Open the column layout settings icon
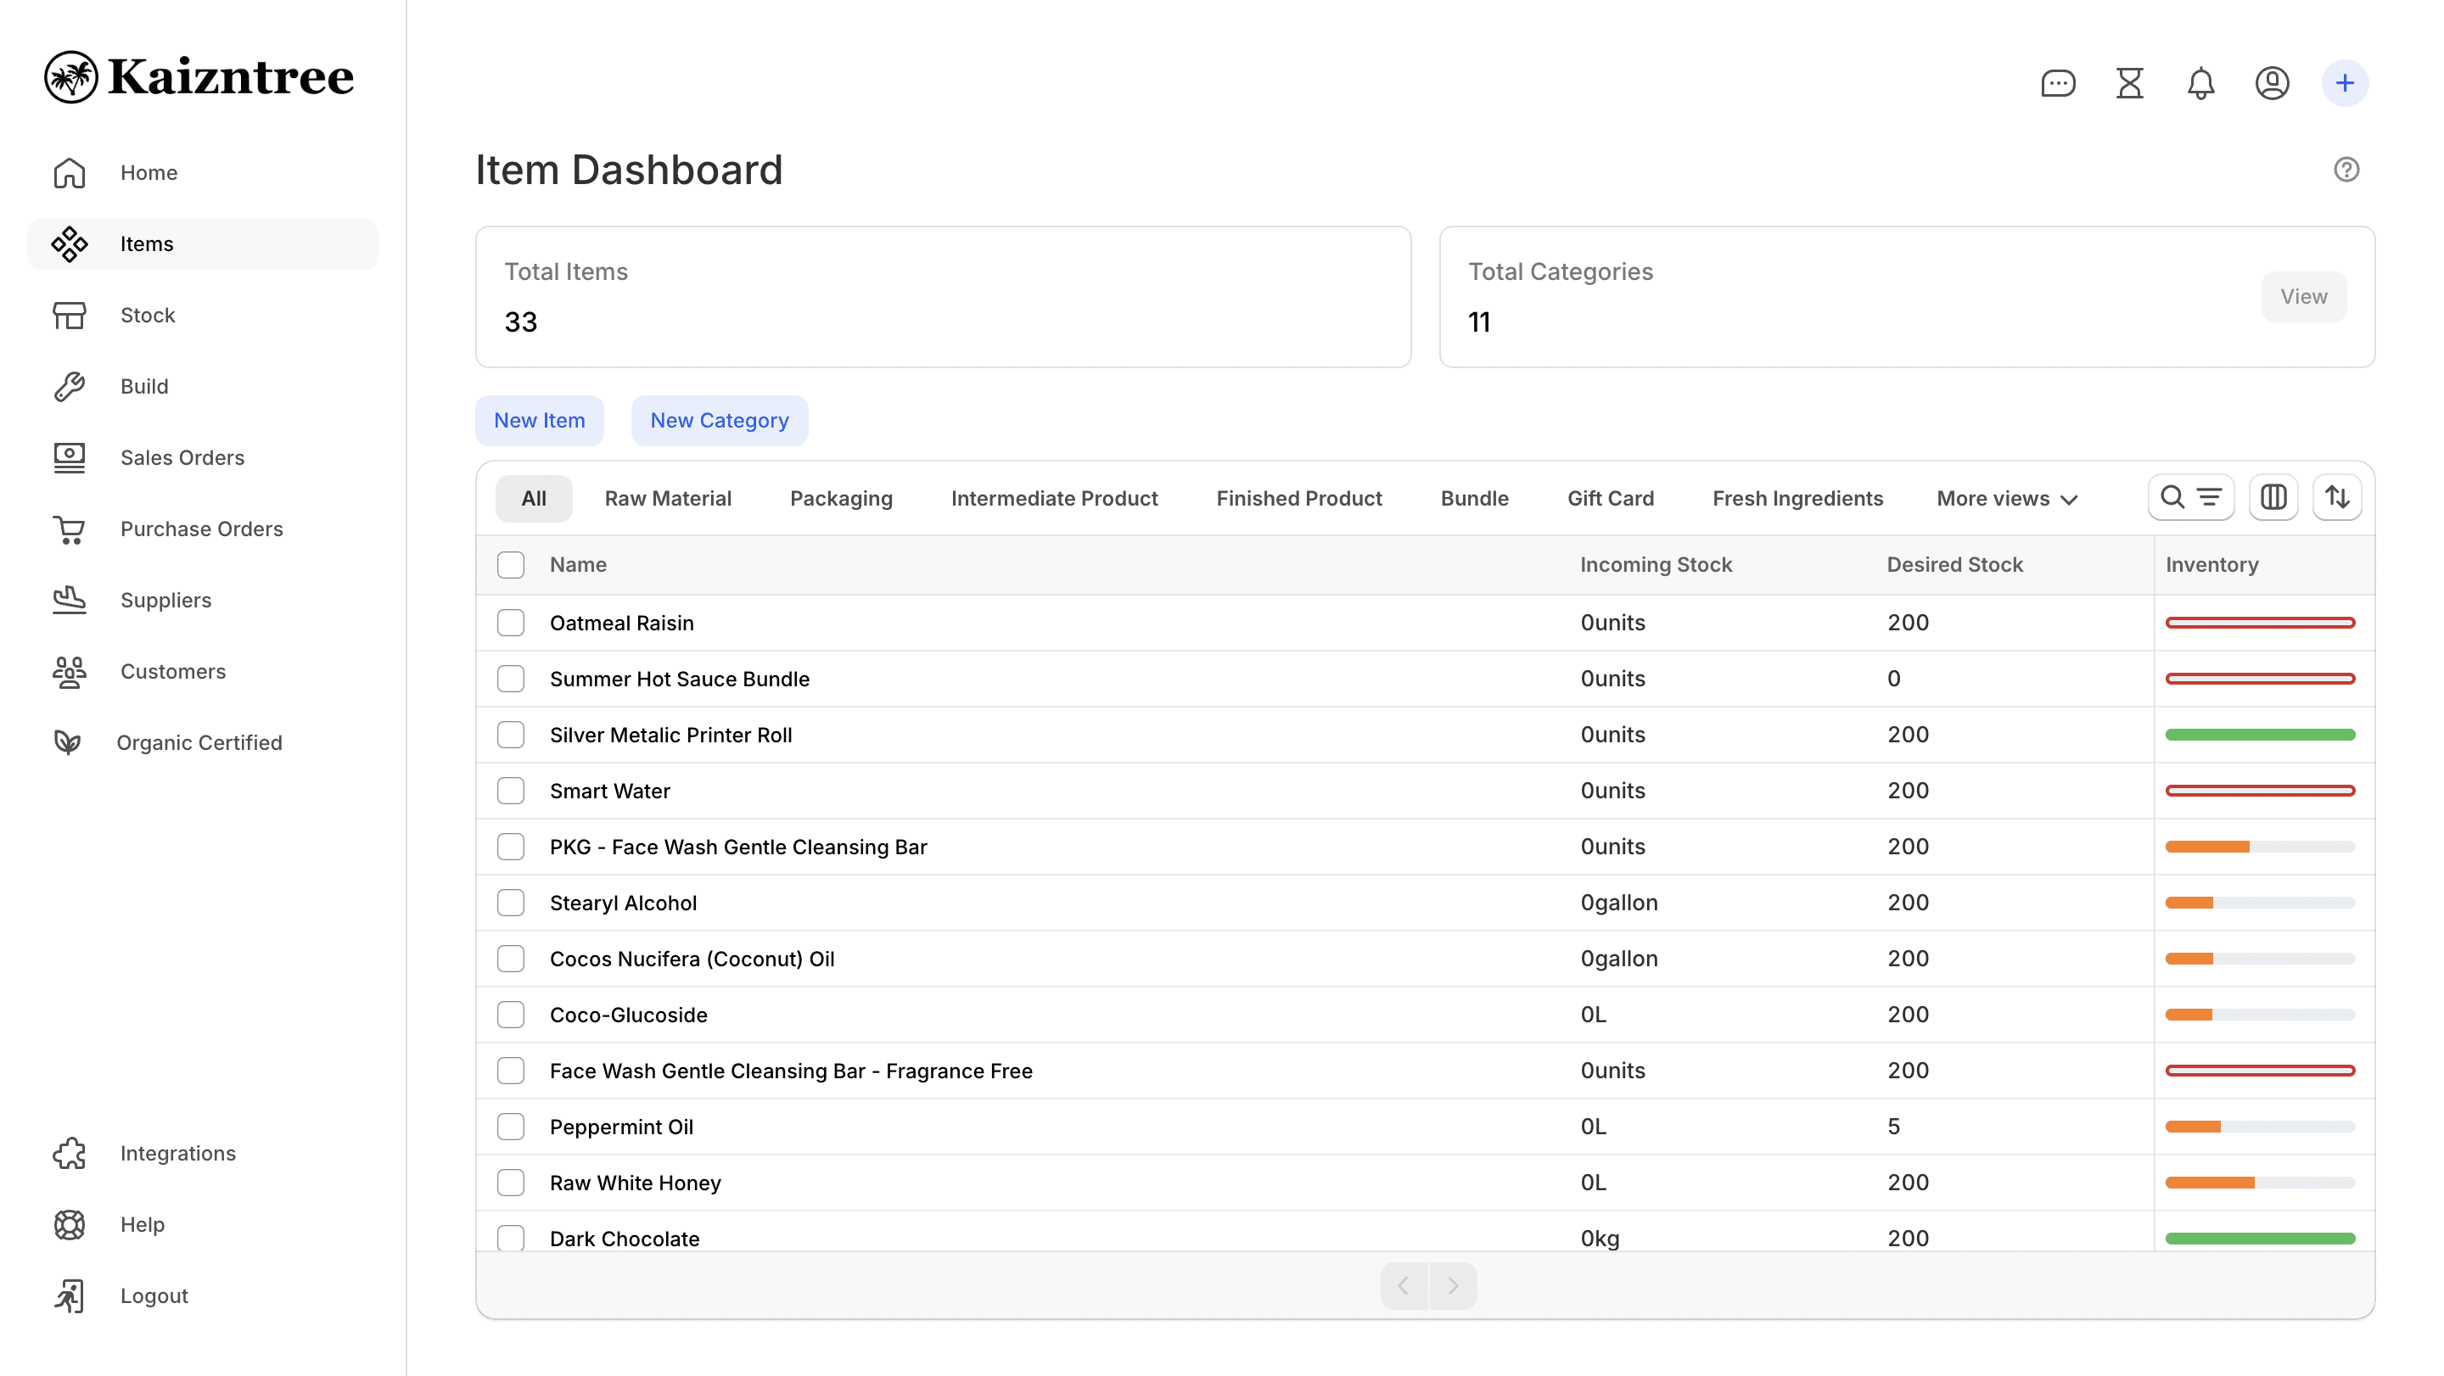 click(2273, 497)
